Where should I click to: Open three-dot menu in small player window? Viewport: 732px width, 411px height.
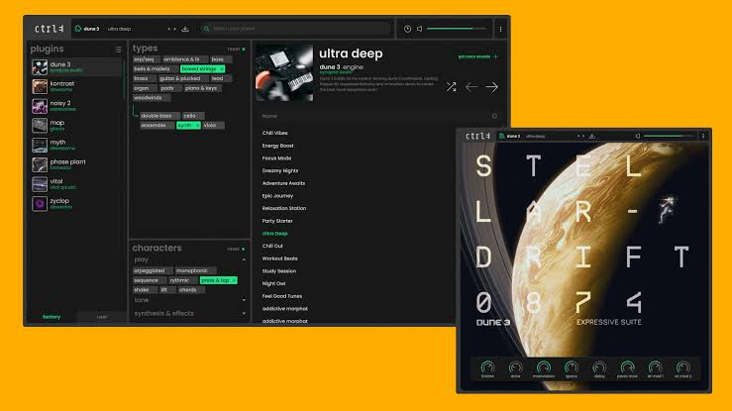[703, 136]
